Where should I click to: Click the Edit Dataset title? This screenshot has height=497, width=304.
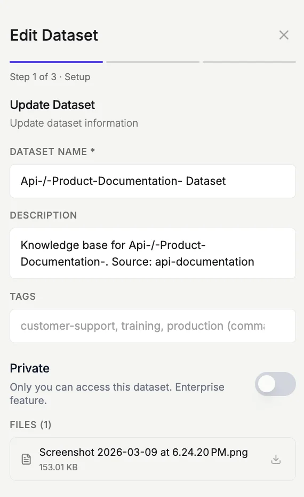pyautogui.click(x=54, y=35)
